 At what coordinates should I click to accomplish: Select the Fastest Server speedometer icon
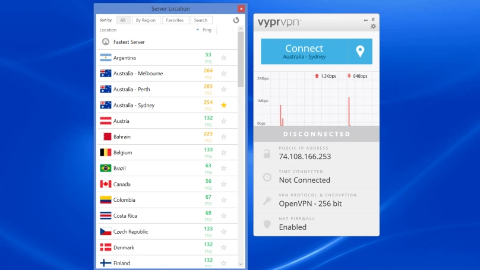pyautogui.click(x=106, y=42)
